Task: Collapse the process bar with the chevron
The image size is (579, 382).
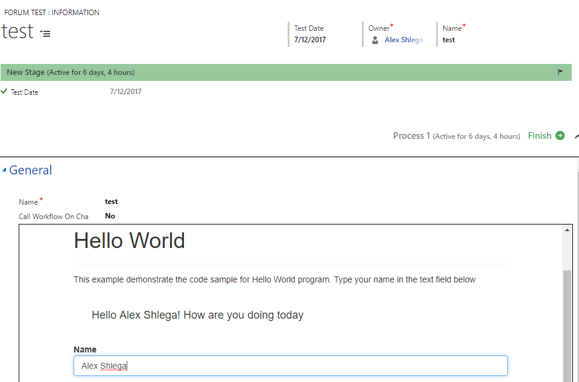Action: [577, 137]
